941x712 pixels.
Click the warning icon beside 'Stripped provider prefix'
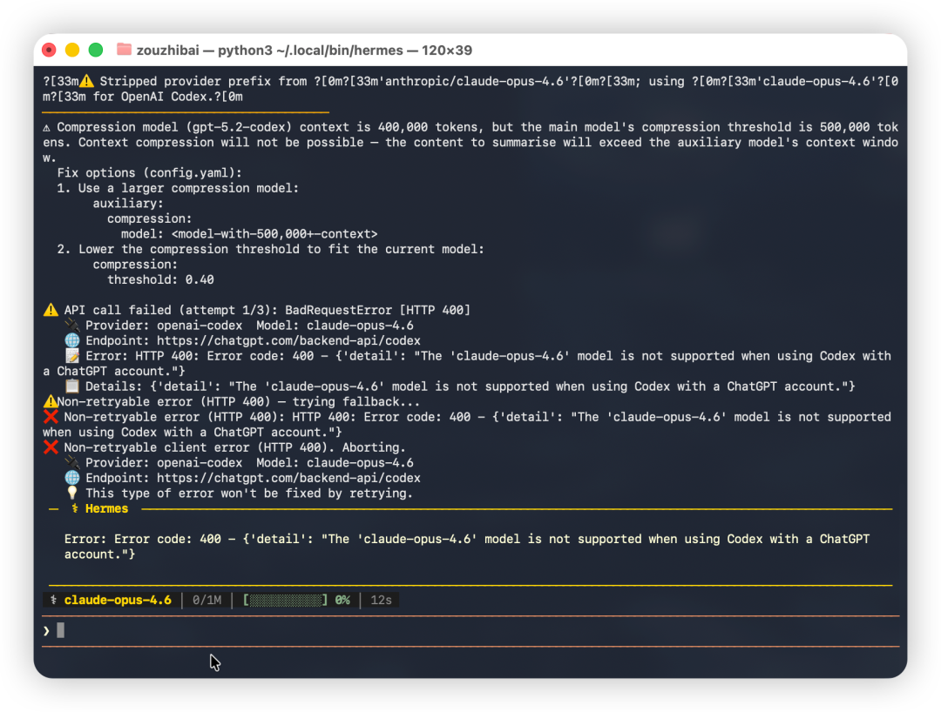[86, 82]
